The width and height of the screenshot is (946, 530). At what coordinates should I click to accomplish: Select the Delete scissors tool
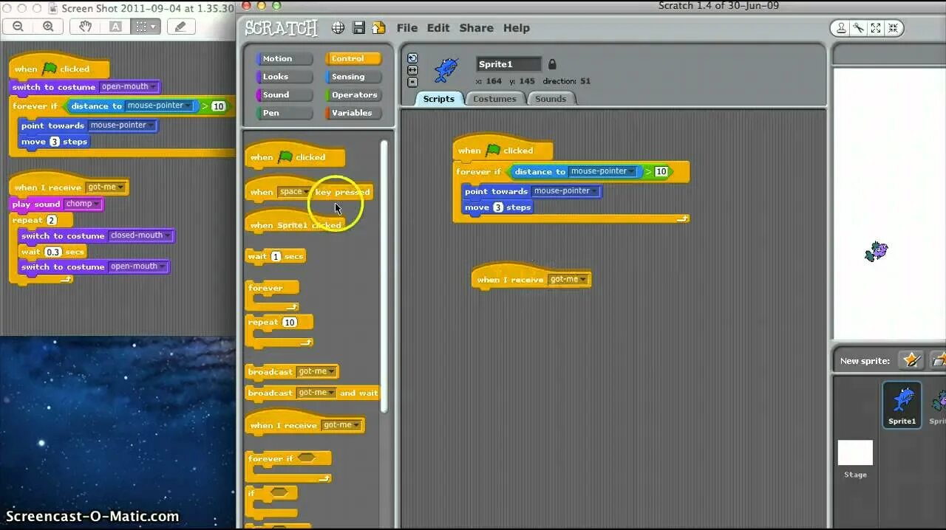click(x=858, y=28)
